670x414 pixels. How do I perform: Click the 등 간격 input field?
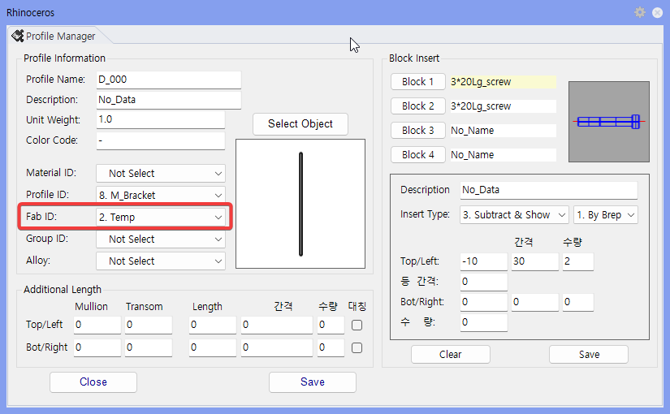point(484,282)
